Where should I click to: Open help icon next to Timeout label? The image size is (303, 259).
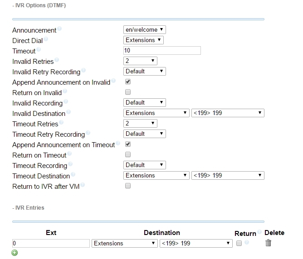pos(39,49)
